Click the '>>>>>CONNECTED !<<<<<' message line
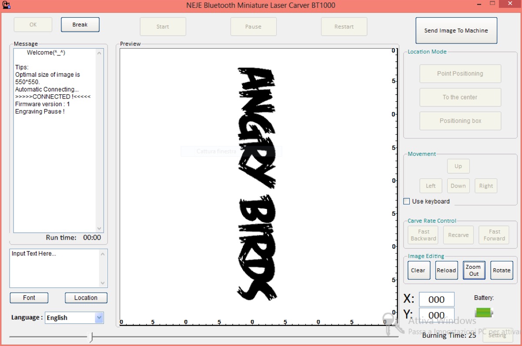This screenshot has height=346, width=522. click(53, 97)
